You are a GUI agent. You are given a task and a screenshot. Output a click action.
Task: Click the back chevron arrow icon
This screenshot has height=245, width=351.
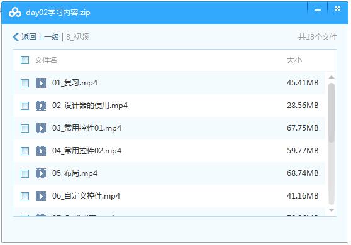point(16,37)
